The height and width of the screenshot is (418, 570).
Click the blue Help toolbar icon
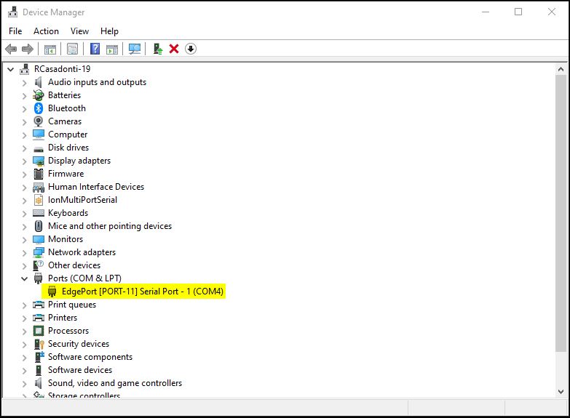coord(95,49)
